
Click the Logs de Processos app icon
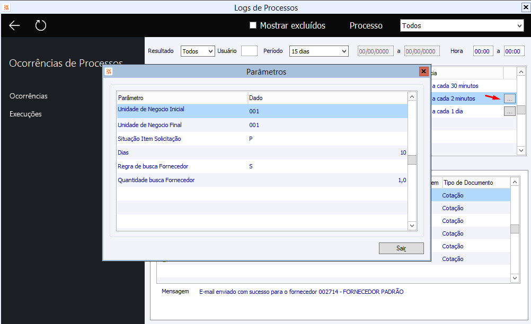6,7
